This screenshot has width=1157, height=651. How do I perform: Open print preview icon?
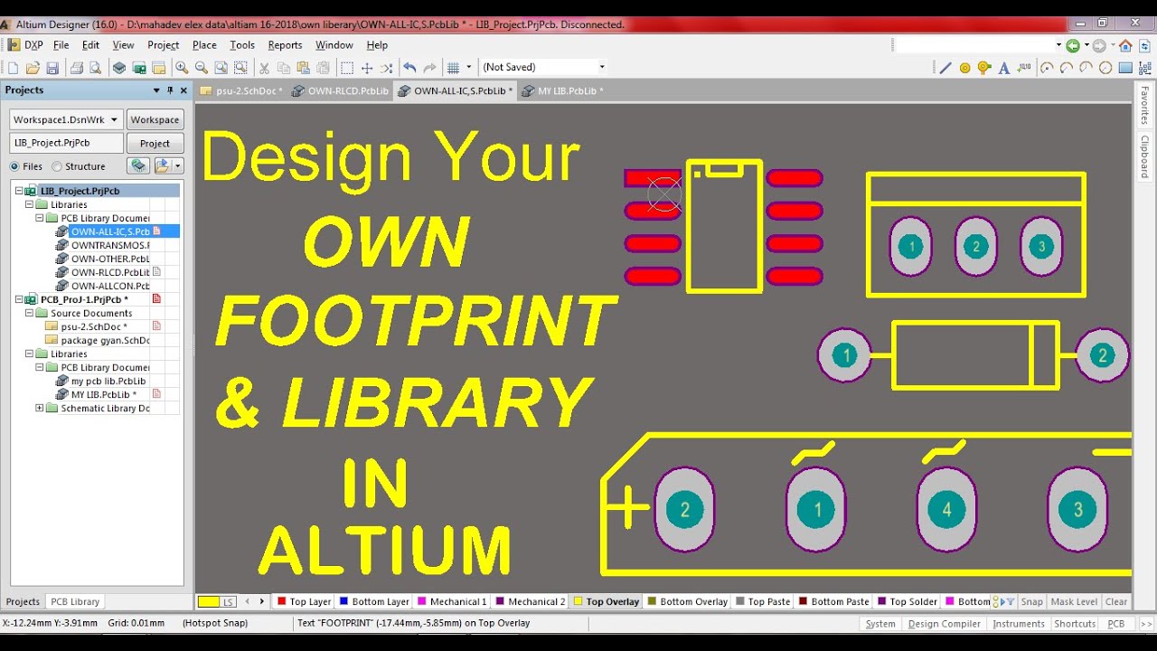click(95, 68)
